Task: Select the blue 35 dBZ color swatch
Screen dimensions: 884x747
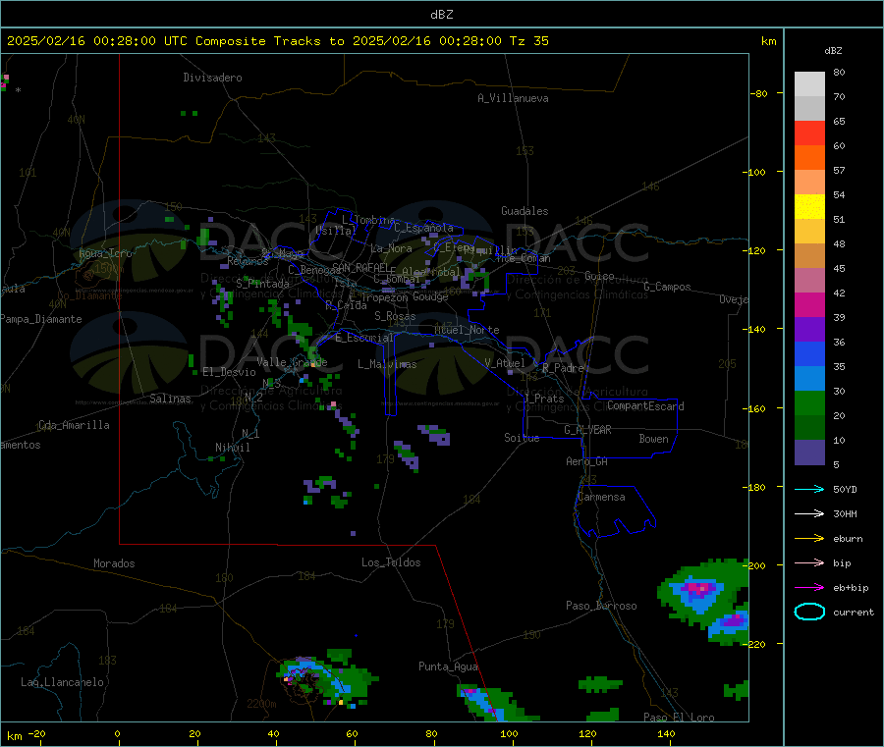Action: (809, 353)
